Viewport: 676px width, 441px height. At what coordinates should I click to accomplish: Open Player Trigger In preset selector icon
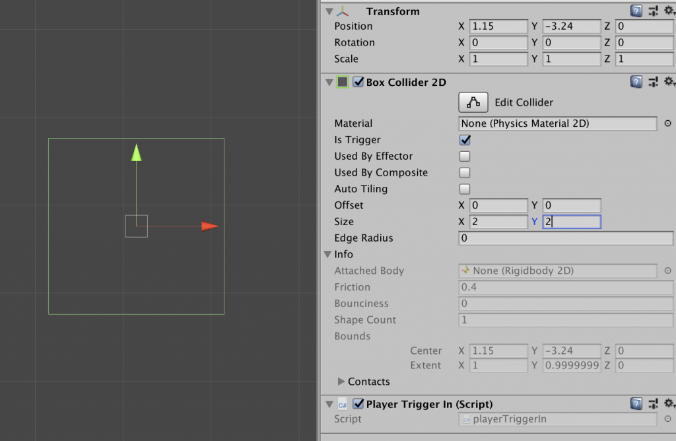tap(653, 404)
